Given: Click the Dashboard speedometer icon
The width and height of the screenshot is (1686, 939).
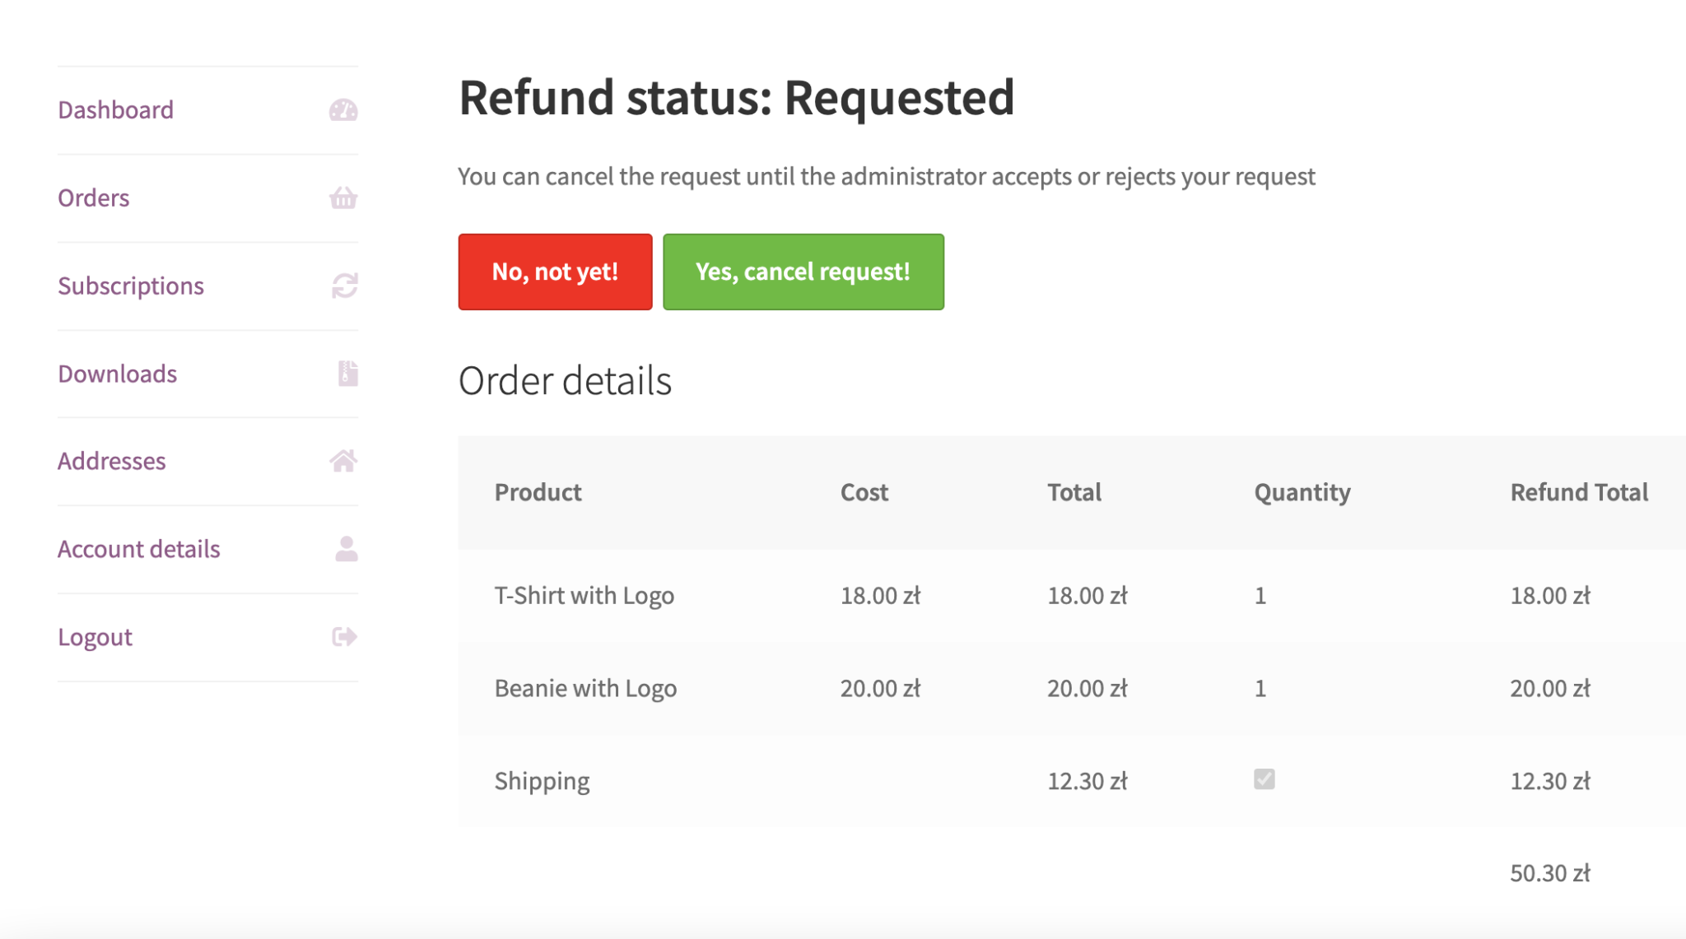Looking at the screenshot, I should pos(344,109).
